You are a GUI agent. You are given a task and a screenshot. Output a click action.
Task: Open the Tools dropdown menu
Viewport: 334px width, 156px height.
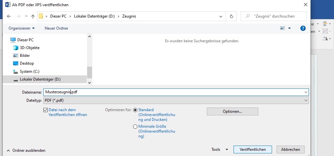click(220, 149)
